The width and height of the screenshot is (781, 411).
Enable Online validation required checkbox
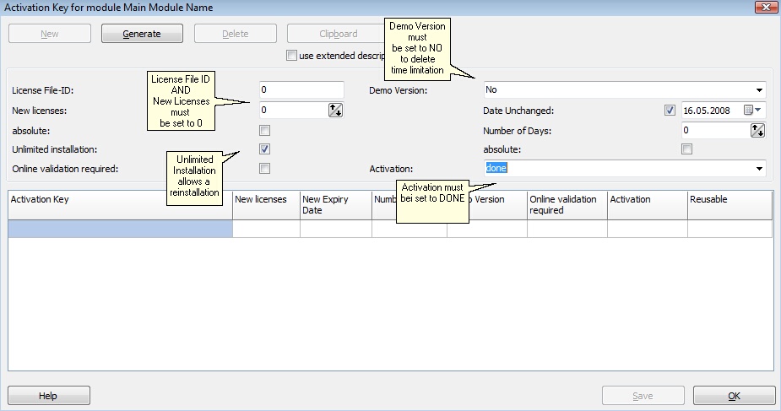265,169
